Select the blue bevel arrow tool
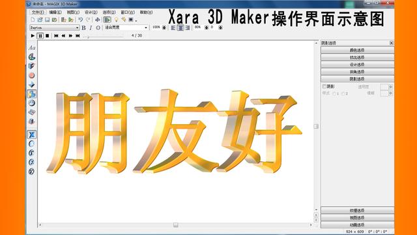417x235 pixels. [x=32, y=84]
